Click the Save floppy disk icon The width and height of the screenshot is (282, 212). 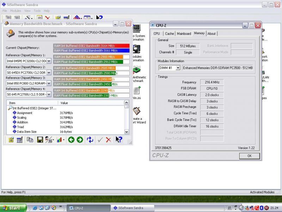[x=40, y=140]
